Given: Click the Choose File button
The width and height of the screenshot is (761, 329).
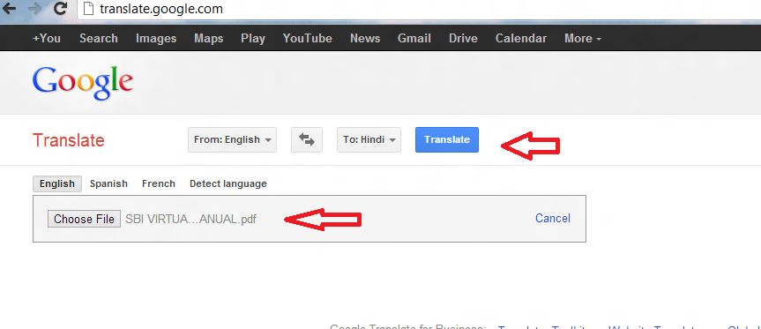Looking at the screenshot, I should point(84,219).
